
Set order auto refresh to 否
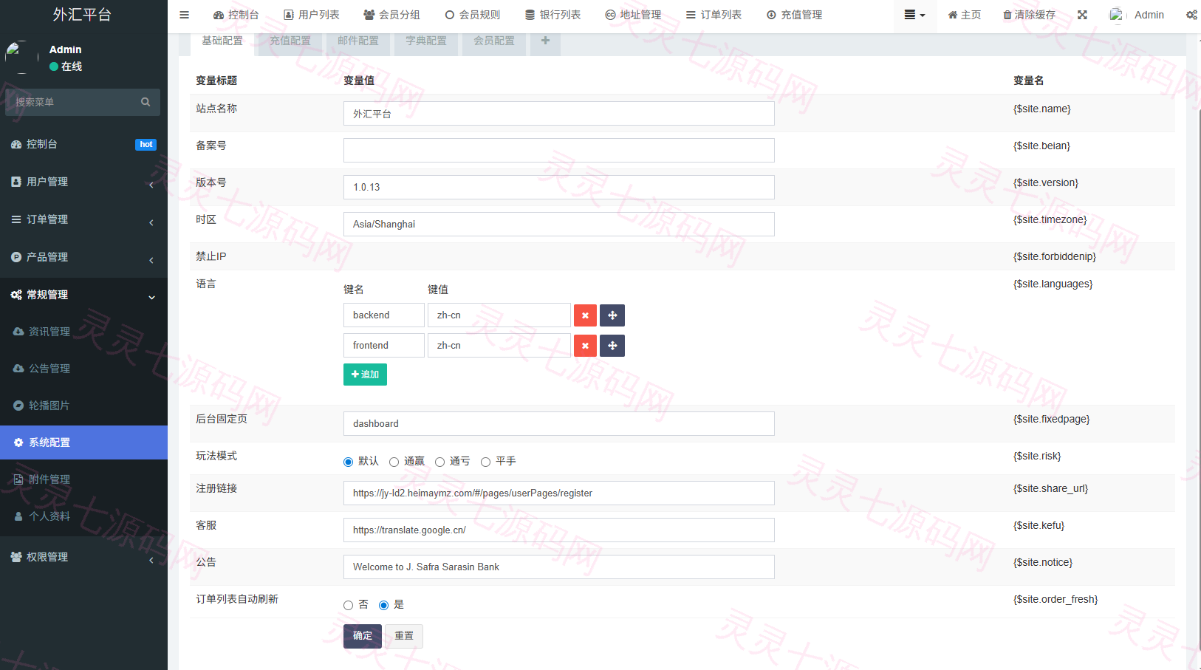(348, 605)
